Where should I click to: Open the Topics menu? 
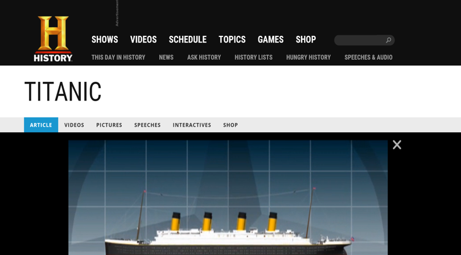pyautogui.click(x=232, y=40)
